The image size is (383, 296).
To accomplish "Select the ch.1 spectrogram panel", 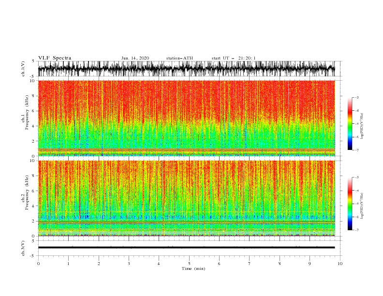I will coord(187,118).
